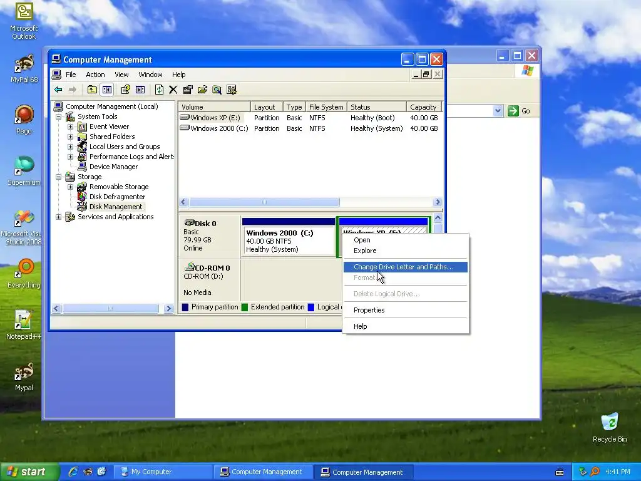Expand Services and Applications node
The height and width of the screenshot is (481, 641).
pyautogui.click(x=58, y=217)
